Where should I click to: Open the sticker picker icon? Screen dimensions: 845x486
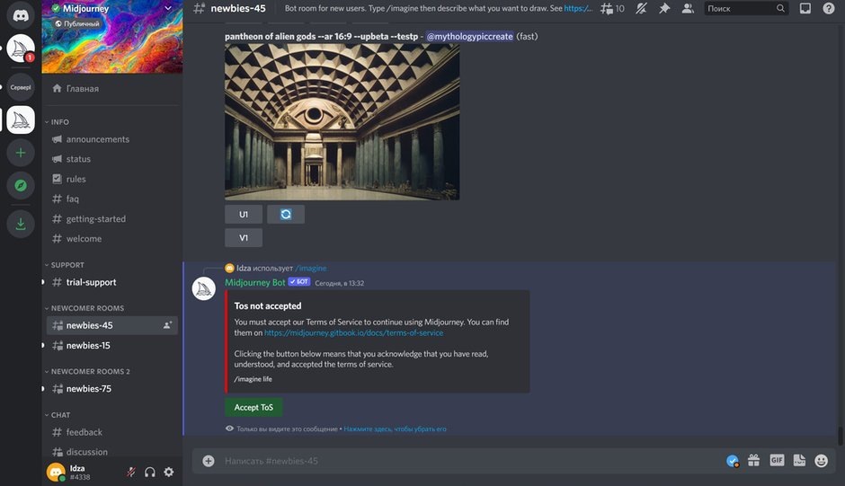(x=799, y=460)
